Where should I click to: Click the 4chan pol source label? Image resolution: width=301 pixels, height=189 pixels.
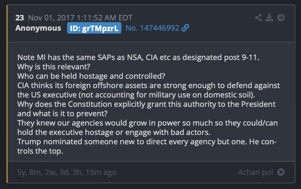(256, 172)
